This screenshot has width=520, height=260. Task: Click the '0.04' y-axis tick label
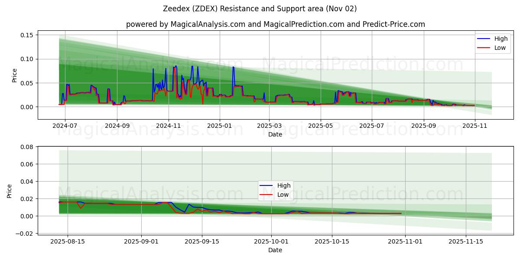(x=26, y=182)
